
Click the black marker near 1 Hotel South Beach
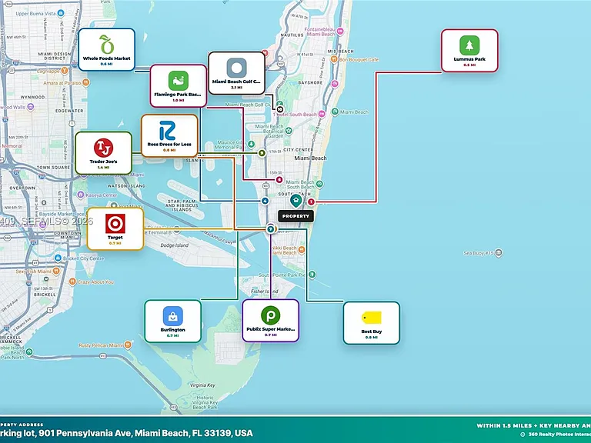point(279,109)
